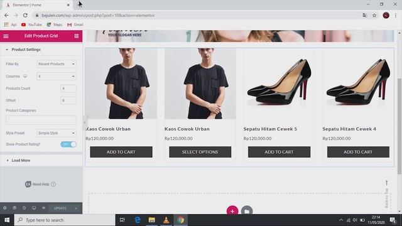402x226 pixels.
Task: Open the Filter By dropdown
Action: (x=57, y=64)
